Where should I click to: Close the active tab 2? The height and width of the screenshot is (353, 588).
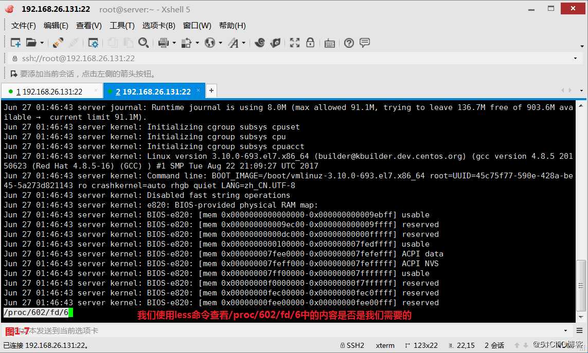(199, 90)
